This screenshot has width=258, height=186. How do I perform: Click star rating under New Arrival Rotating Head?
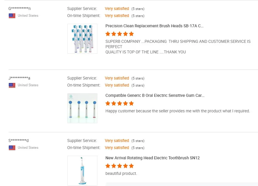(x=119, y=166)
